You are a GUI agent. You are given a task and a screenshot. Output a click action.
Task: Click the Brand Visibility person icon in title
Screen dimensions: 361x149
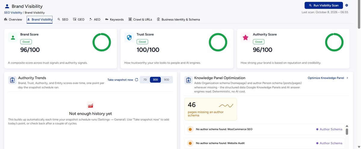7,6
